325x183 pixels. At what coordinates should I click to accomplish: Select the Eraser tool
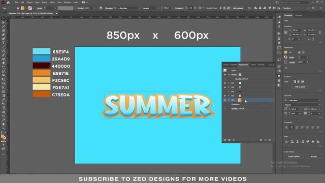tap(4, 63)
